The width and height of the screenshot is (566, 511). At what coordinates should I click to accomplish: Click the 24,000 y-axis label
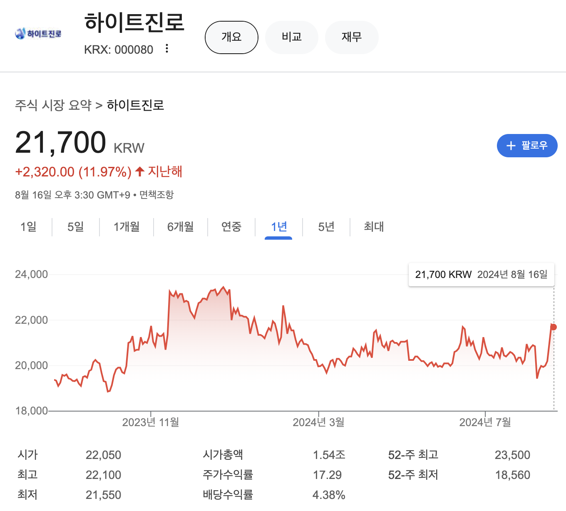(31, 274)
